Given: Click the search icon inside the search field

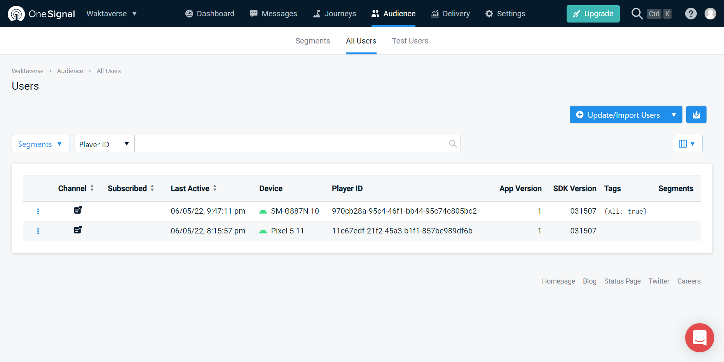Looking at the screenshot, I should point(453,144).
